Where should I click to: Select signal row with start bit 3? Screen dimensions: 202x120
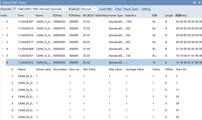point(104,76)
